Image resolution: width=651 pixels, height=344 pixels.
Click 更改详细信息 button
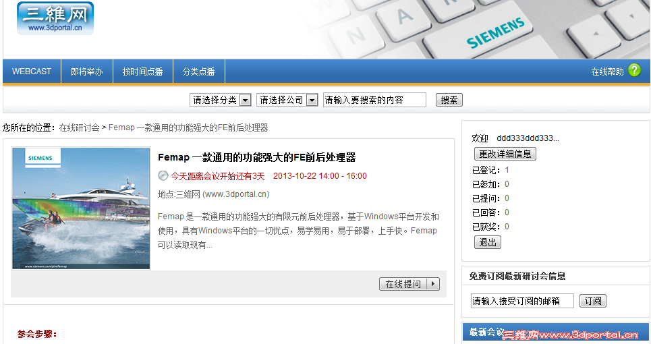pos(505,154)
